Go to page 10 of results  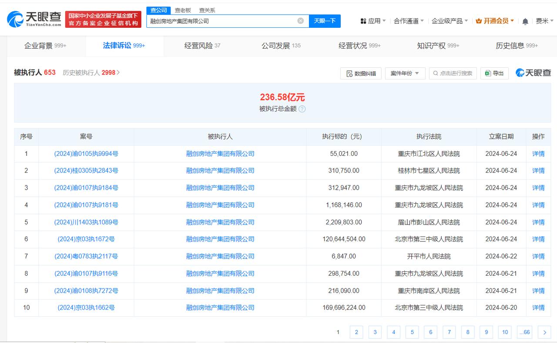click(x=505, y=332)
